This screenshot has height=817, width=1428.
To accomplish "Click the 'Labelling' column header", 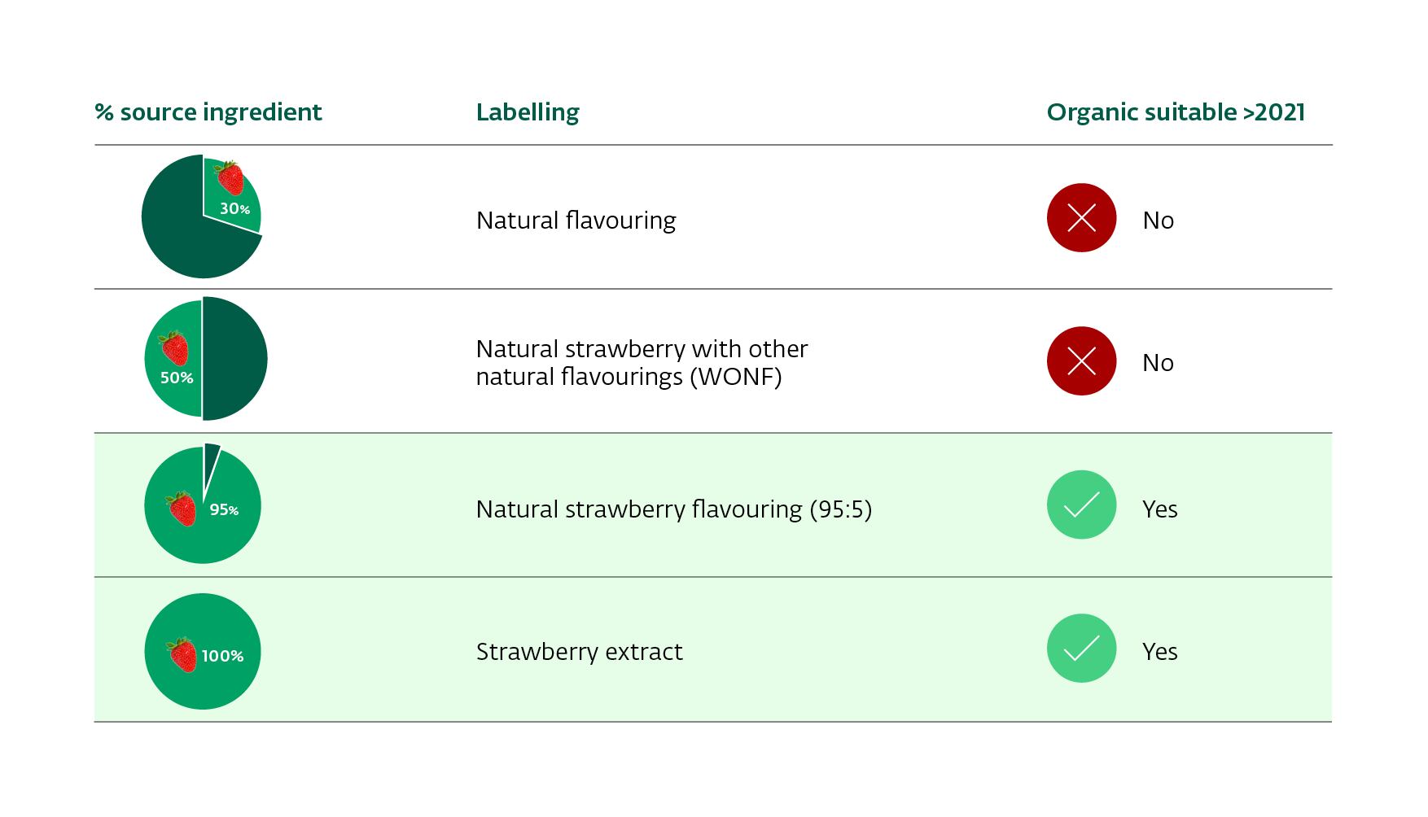I will click(x=528, y=112).
